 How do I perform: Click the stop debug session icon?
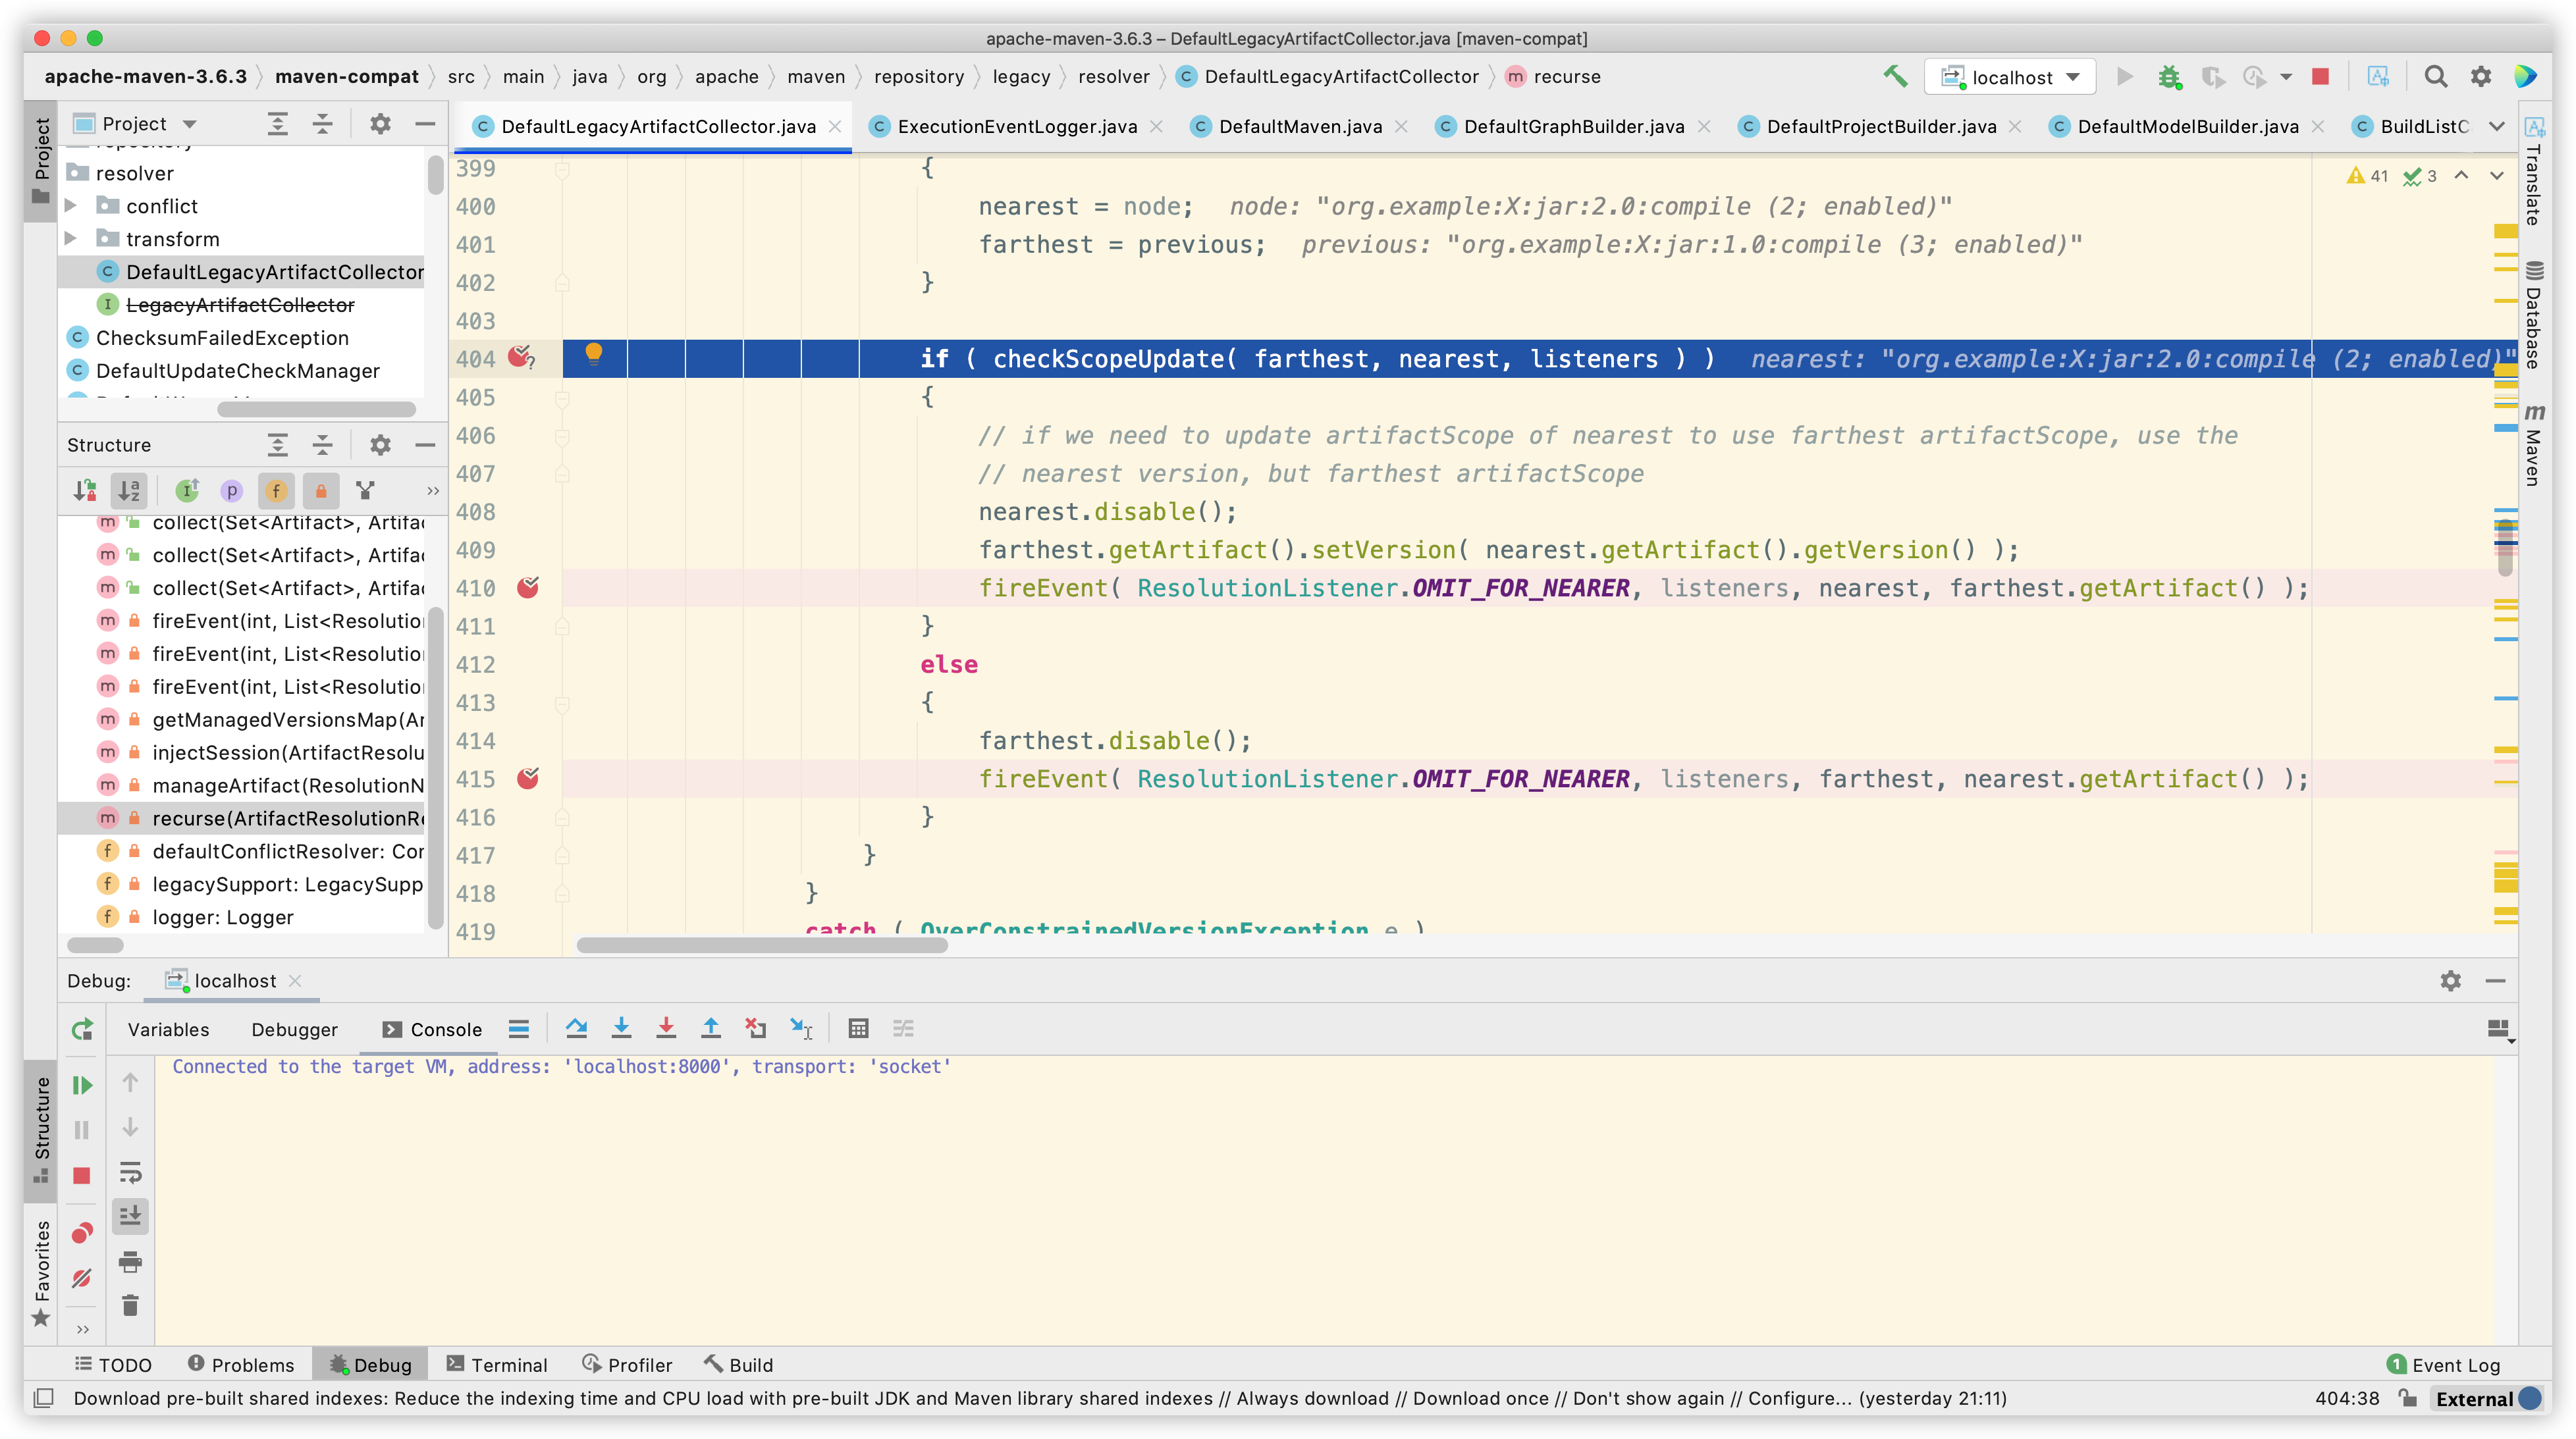tap(83, 1176)
